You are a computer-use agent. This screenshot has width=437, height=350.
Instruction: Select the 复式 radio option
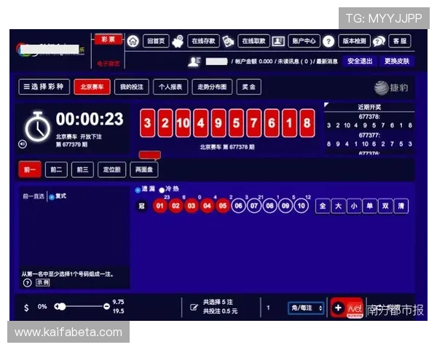click(x=51, y=197)
